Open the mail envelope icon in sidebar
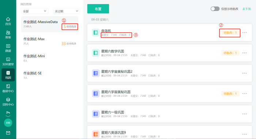 (8, 133)
